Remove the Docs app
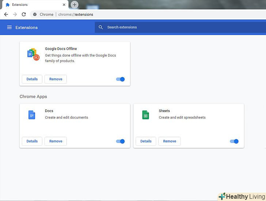The height and width of the screenshot is (201, 266). (56, 141)
